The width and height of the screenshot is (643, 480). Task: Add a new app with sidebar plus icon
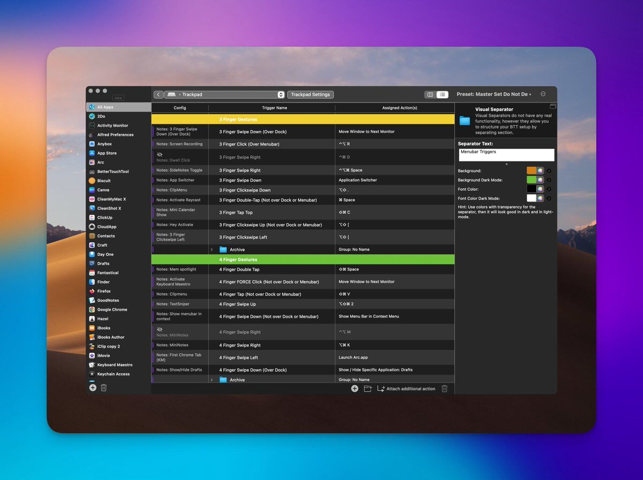(93, 387)
